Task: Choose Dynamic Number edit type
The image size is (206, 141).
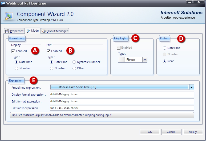Action: (x=74, y=62)
